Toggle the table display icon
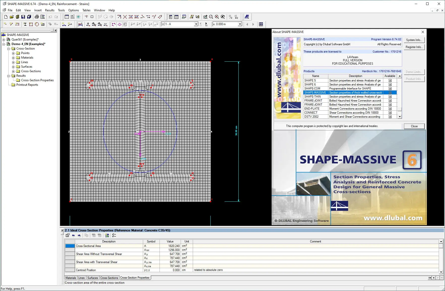 pyautogui.click(x=176, y=17)
